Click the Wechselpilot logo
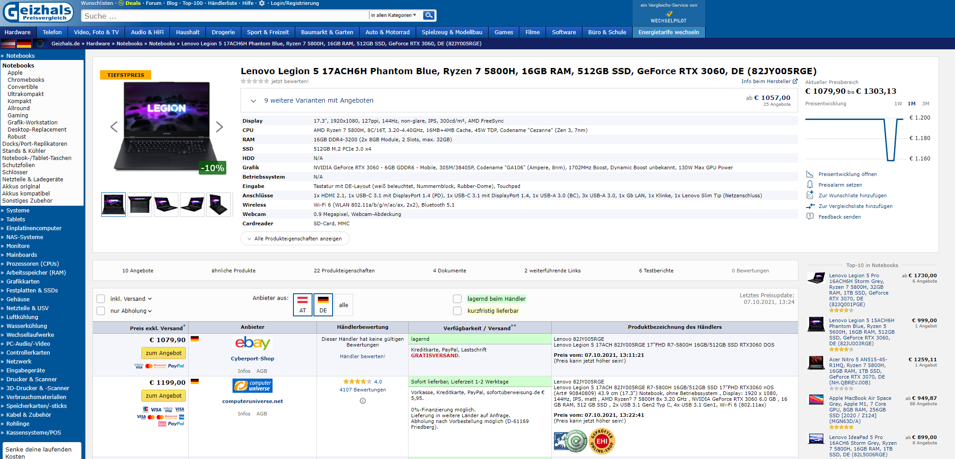The width and height of the screenshot is (955, 459). [x=669, y=17]
